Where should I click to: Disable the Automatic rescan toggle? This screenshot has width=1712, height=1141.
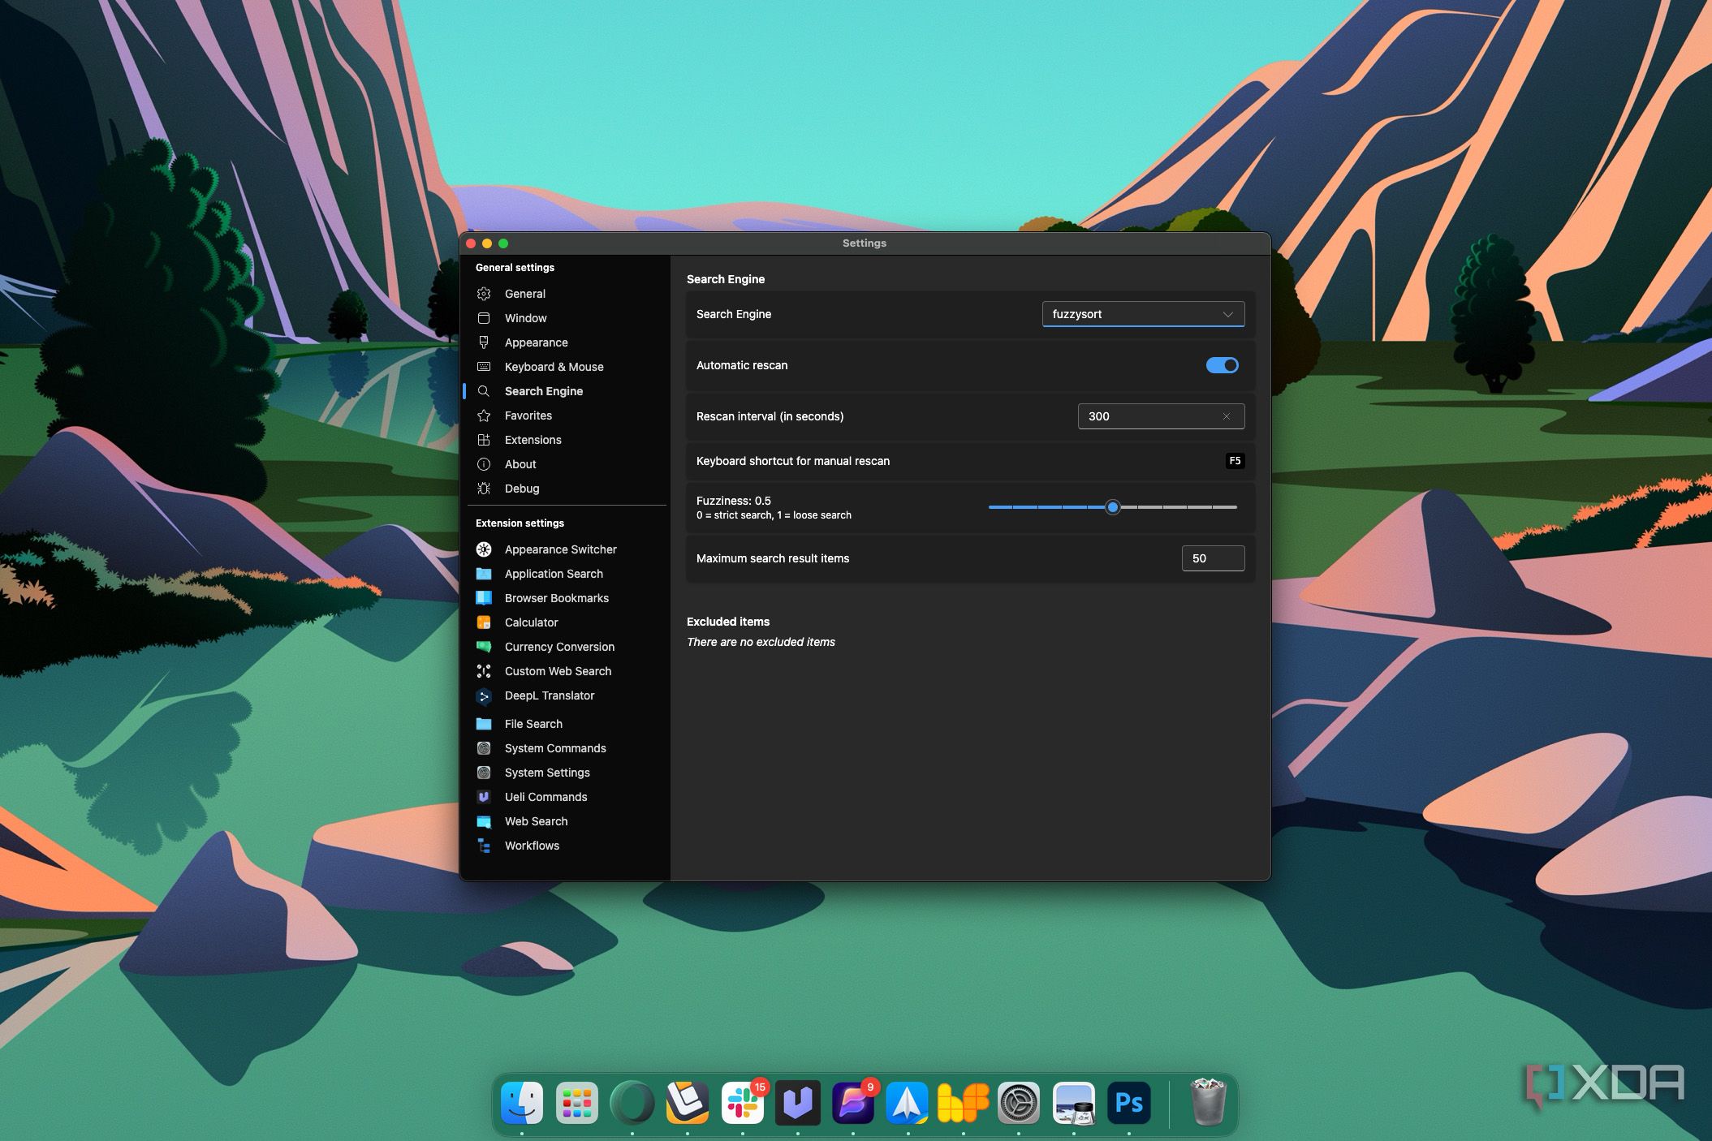pyautogui.click(x=1222, y=365)
